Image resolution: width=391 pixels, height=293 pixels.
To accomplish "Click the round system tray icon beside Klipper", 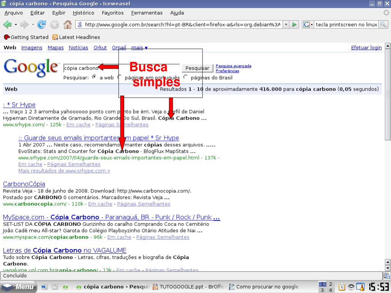I will point(351,287).
